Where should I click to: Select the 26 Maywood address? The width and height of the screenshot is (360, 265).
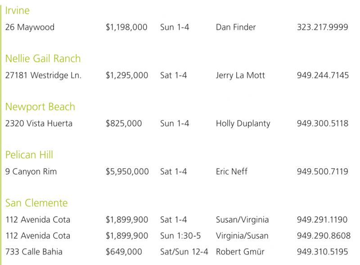(30, 27)
